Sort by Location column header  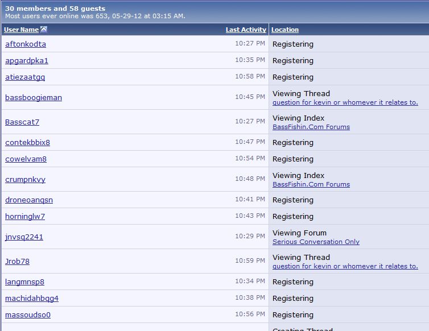coord(285,30)
